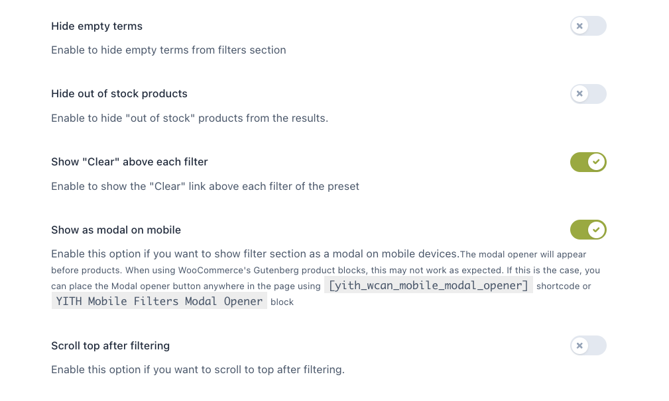Viewport: 669px width, 401px height.
Task: Click the "Scroll top after filtering" label
Action: coord(110,346)
